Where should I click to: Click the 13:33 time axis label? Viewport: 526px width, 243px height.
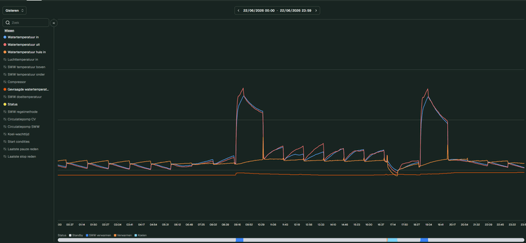point(321,225)
